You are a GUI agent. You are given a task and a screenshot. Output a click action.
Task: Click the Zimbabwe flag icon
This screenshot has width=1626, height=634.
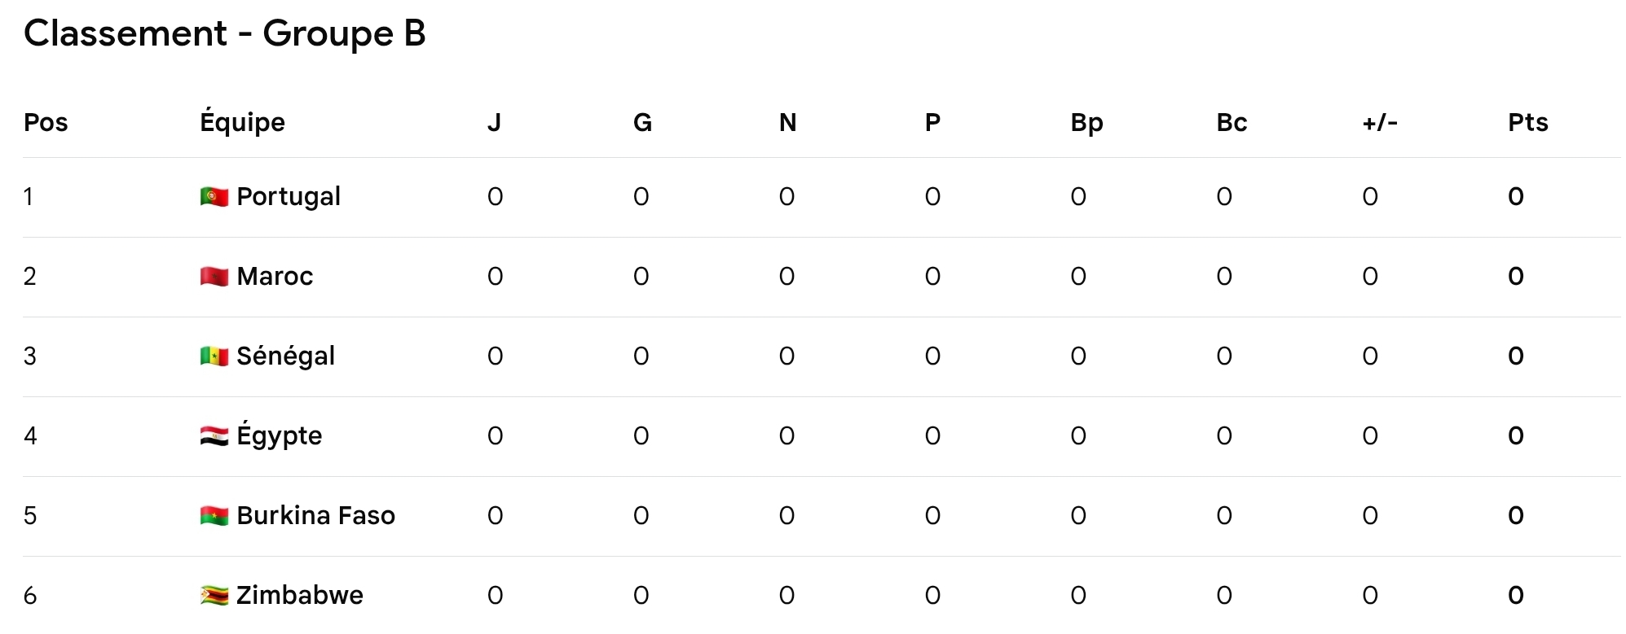214,596
